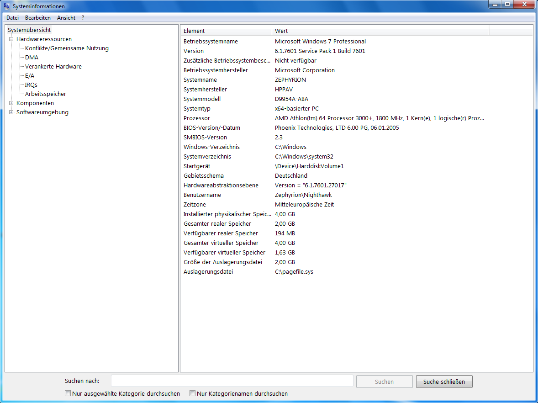Collapse the Hardwareressourcen tree node
The width and height of the screenshot is (538, 403).
(11, 39)
